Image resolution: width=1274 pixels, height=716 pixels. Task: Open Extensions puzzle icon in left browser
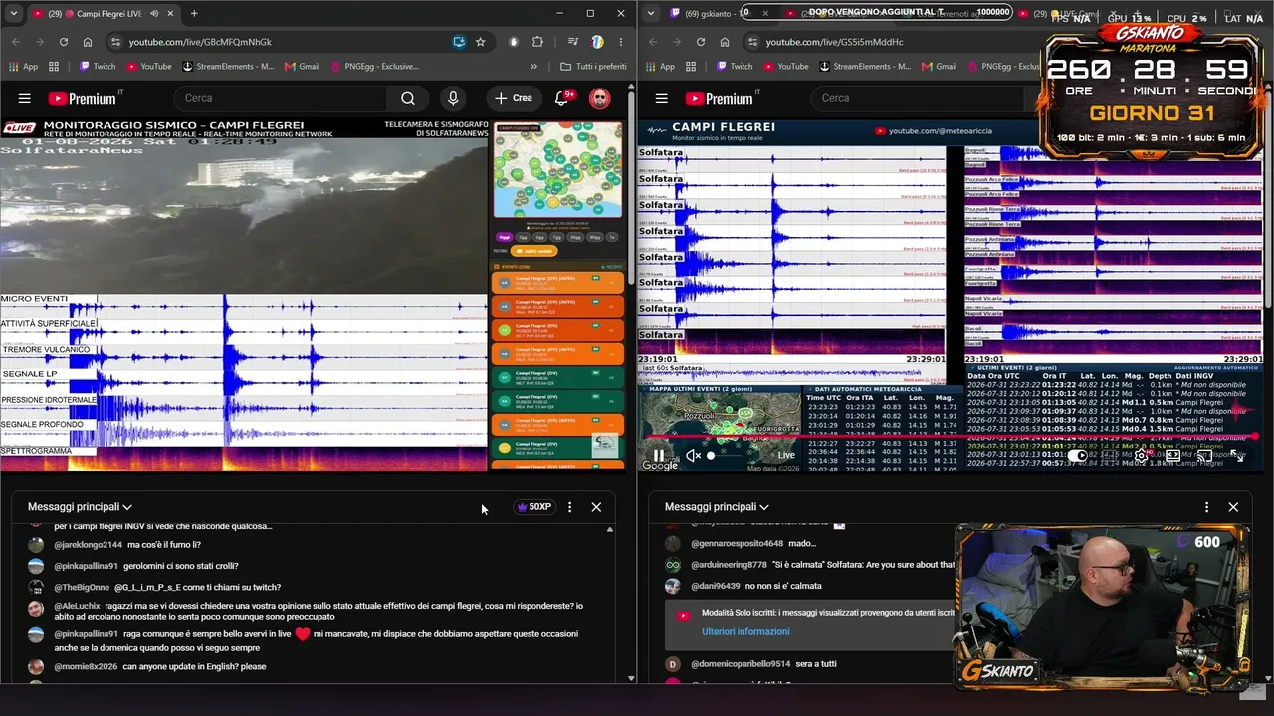(538, 42)
